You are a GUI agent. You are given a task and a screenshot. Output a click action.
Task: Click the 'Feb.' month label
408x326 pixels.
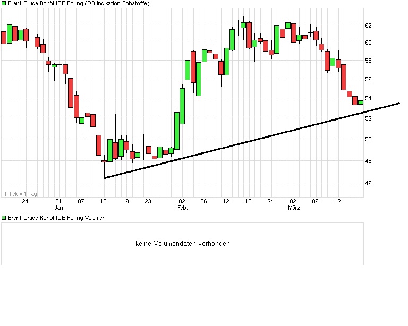pyautogui.click(x=182, y=208)
